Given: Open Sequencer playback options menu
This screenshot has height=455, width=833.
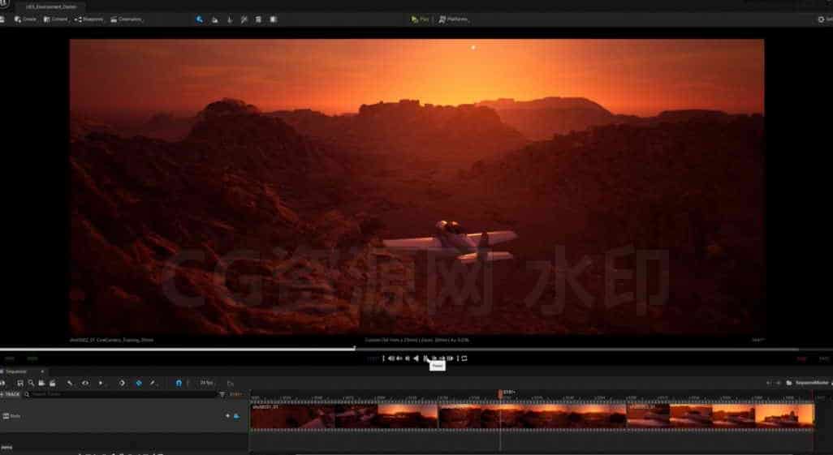Looking at the screenshot, I should (x=101, y=383).
